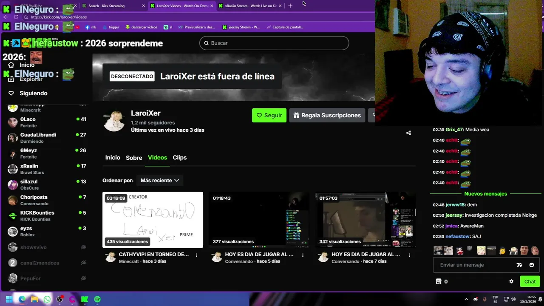Click jeersay username in chat
The image size is (544, 306).
[454, 215]
